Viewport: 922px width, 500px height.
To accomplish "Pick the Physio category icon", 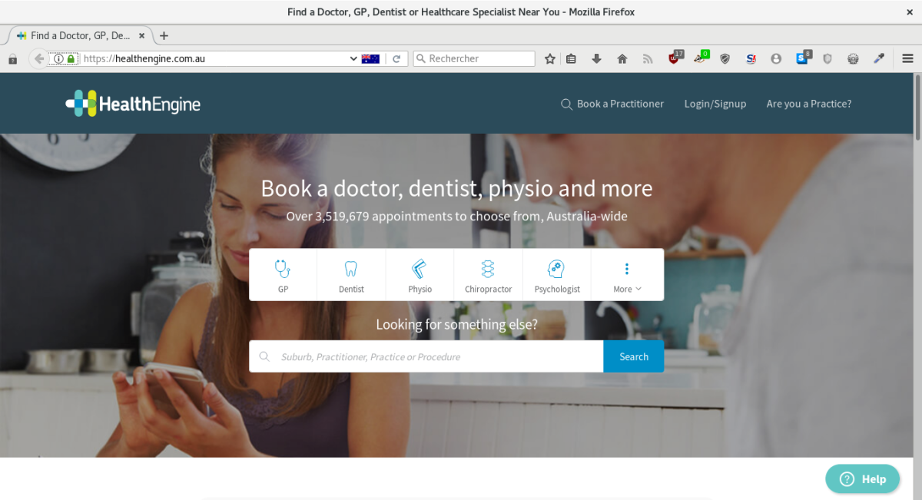I will click(x=420, y=269).
